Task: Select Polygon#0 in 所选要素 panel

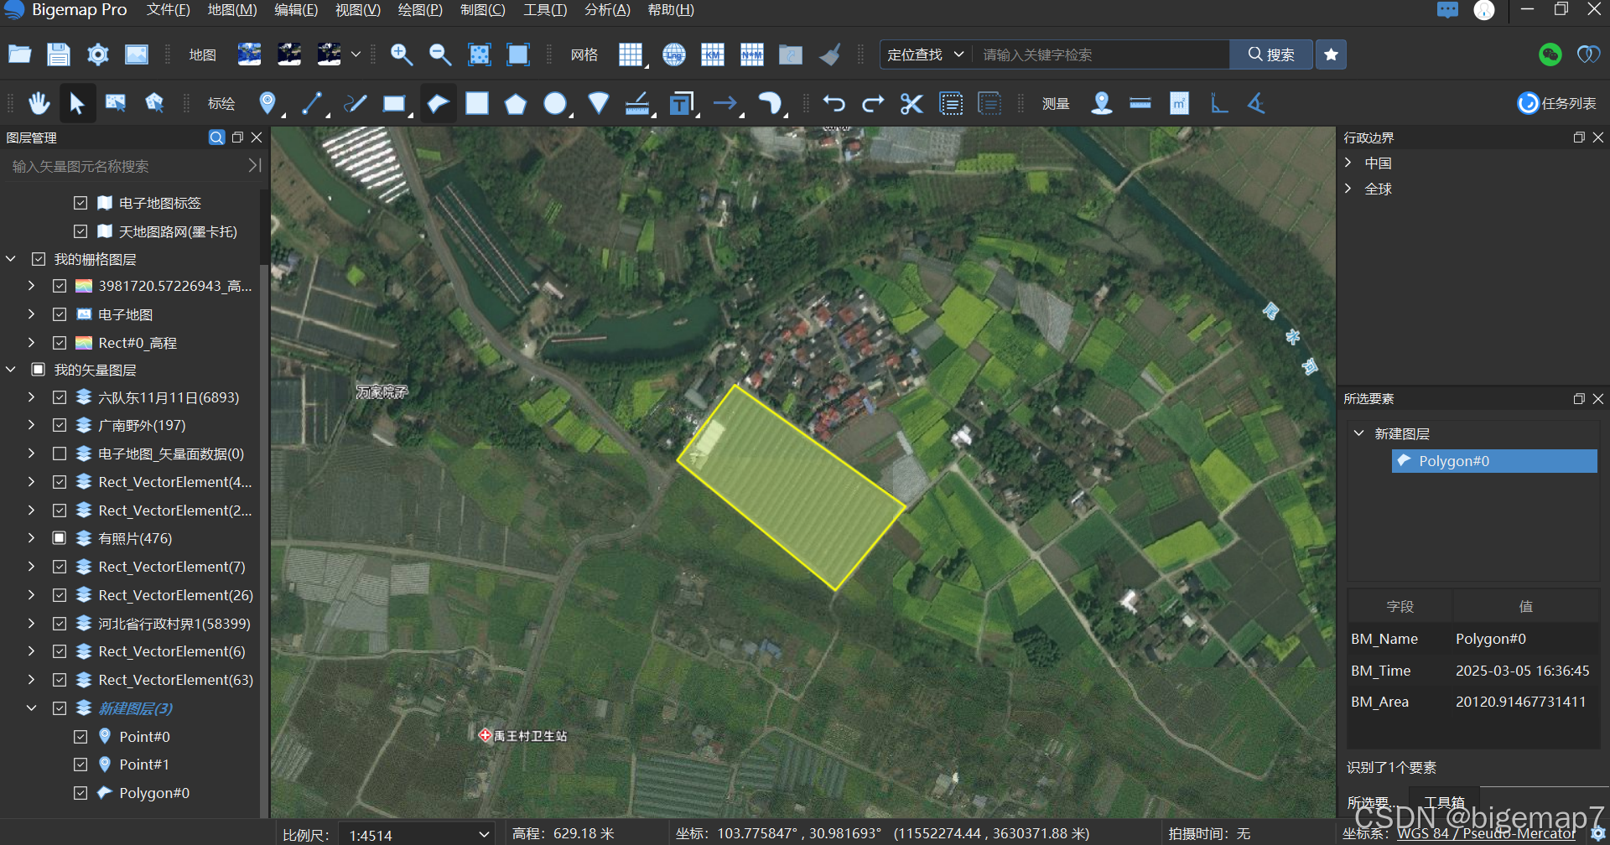Action: (1494, 461)
